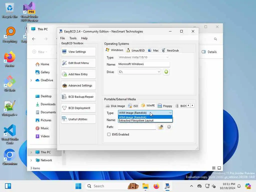Switch Explorer to details list view

pyautogui.click(x=213, y=168)
